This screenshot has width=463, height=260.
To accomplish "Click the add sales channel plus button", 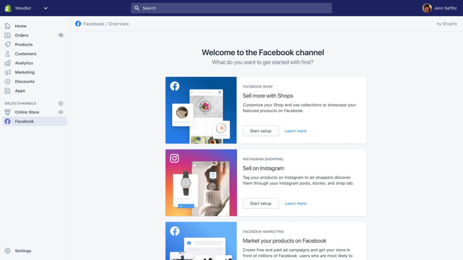I will point(61,103).
